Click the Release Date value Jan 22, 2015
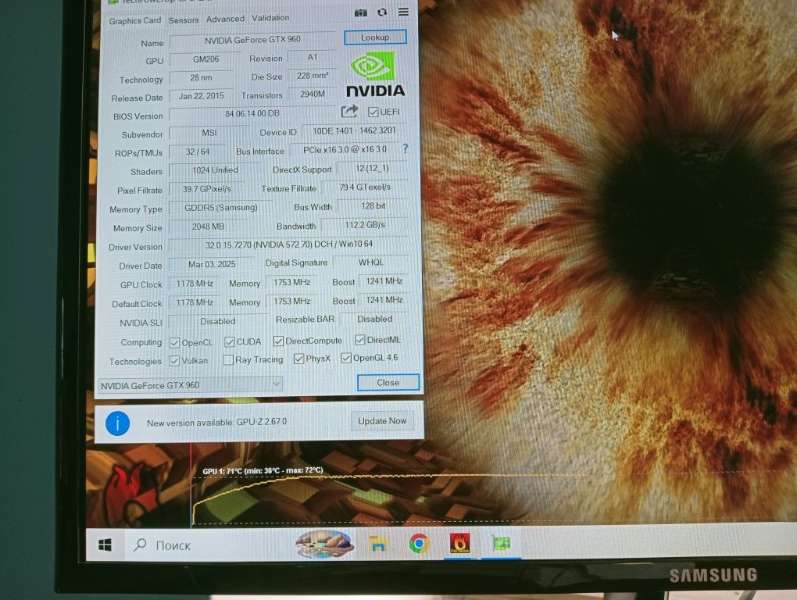This screenshot has height=600, width=797. (x=202, y=96)
